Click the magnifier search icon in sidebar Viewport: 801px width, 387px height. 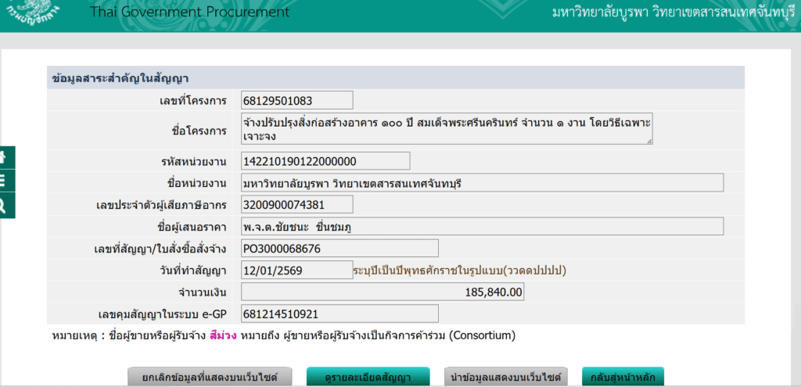tap(3, 205)
